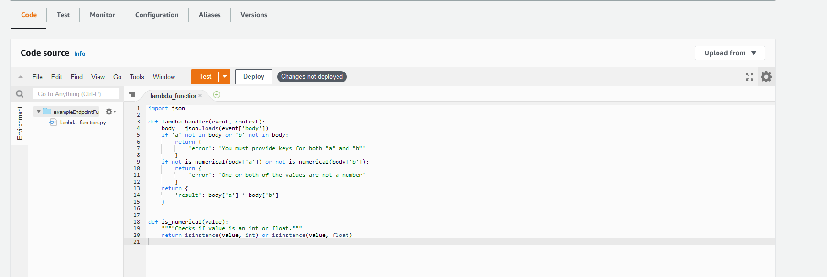The height and width of the screenshot is (277, 827).
Task: Open the Tools menu
Action: coord(137,77)
